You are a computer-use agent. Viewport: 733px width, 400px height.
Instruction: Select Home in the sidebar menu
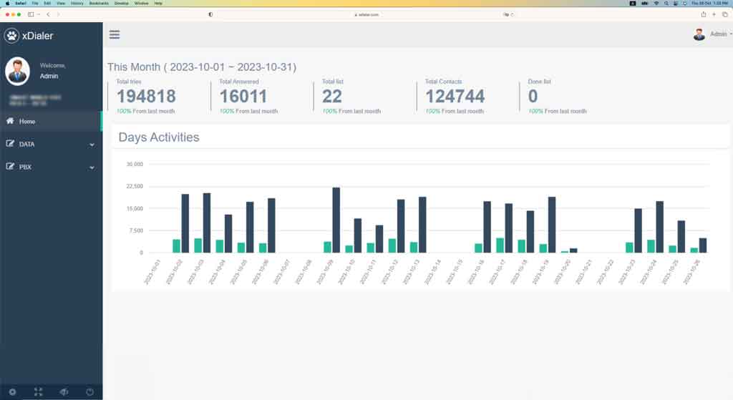51,121
